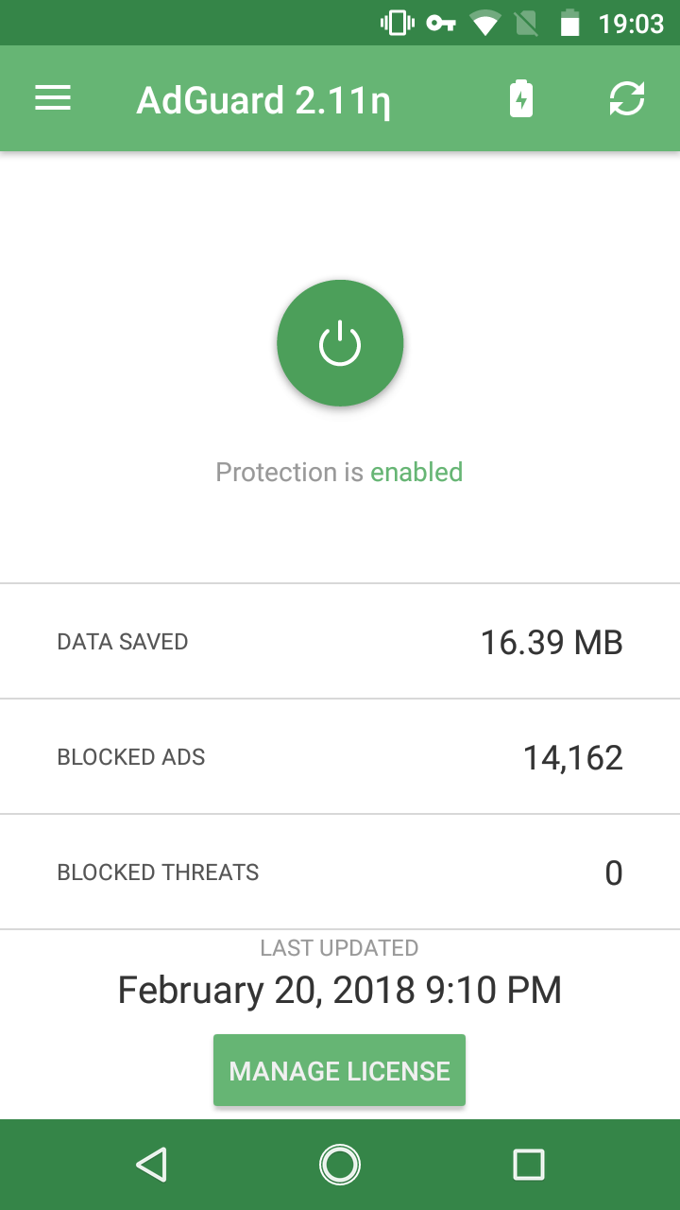Tap the last updated date February 20, 2018
This screenshot has width=680, height=1210.
click(339, 990)
